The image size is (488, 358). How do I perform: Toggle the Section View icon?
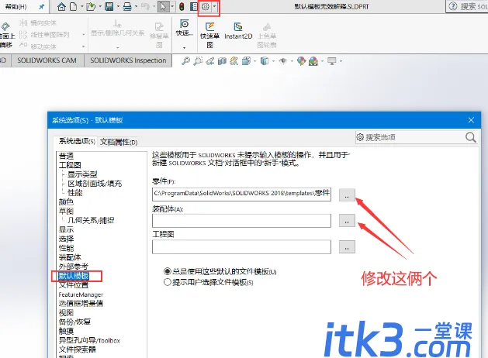[x=222, y=61]
